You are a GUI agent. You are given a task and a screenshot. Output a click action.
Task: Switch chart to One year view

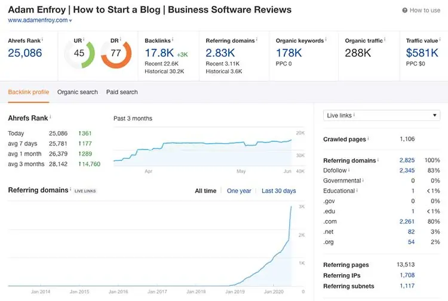239,191
